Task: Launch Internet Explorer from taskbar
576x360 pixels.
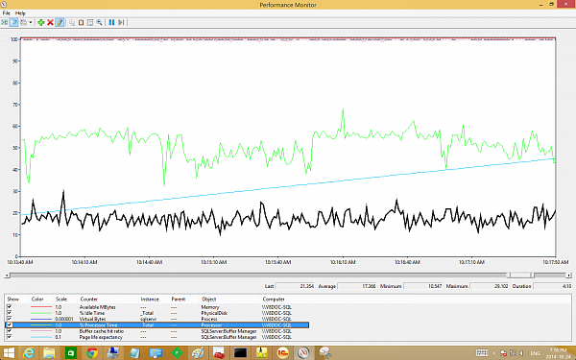Action: pos(29,353)
